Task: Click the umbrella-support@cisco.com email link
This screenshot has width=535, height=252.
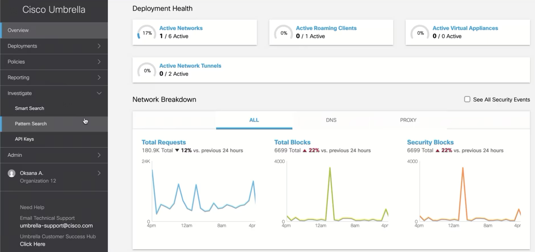Action: click(56, 226)
